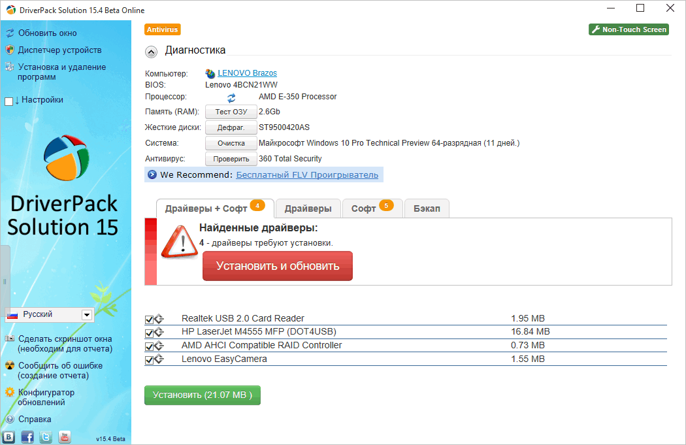Click the VK social icon
686x445 pixels.
click(x=8, y=437)
